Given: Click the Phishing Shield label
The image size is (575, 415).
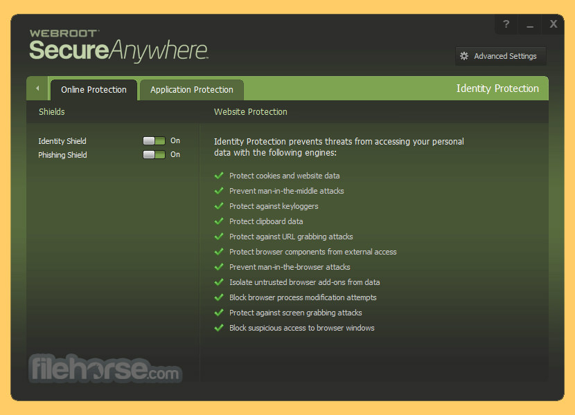Looking at the screenshot, I should 62,155.
